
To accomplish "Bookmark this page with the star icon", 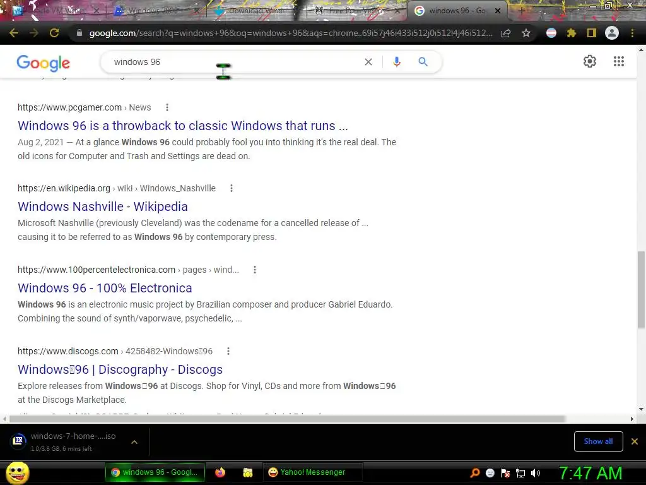I will point(526,33).
